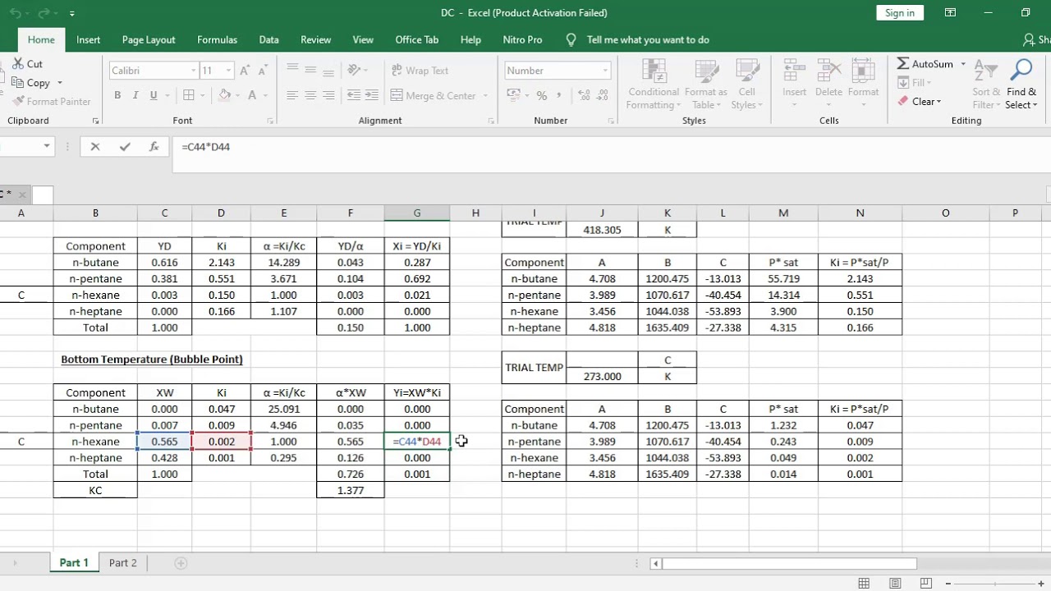Open the Fill Color dropdown arrow

[236, 95]
